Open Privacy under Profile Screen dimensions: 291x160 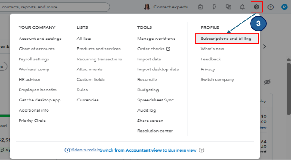pyautogui.click(x=207, y=70)
